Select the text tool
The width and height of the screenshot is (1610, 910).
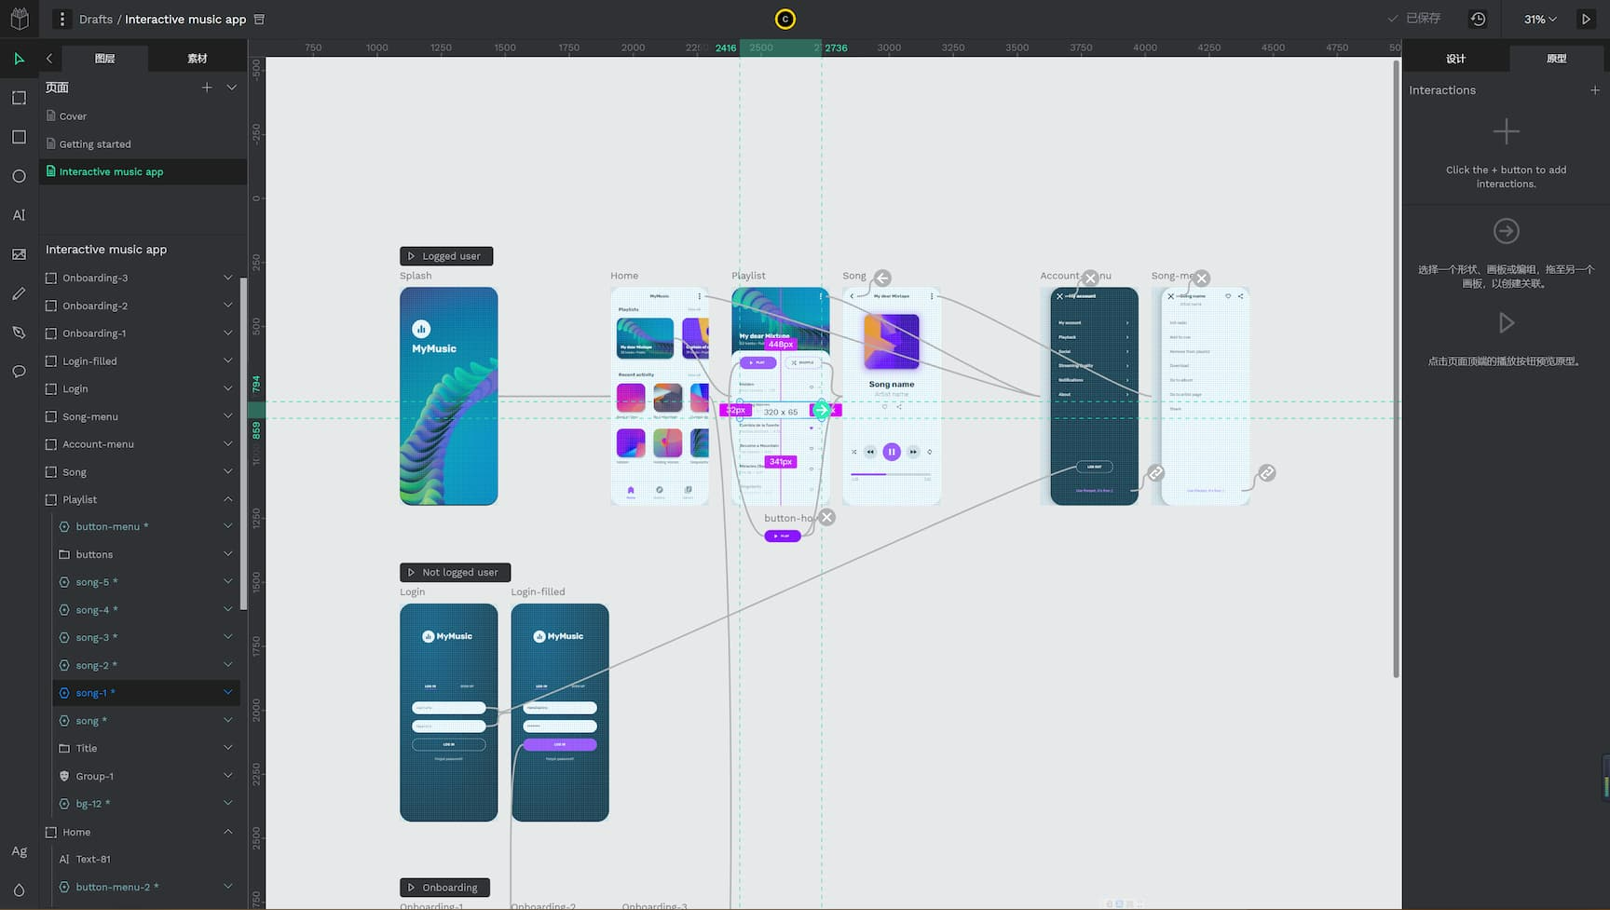point(19,215)
